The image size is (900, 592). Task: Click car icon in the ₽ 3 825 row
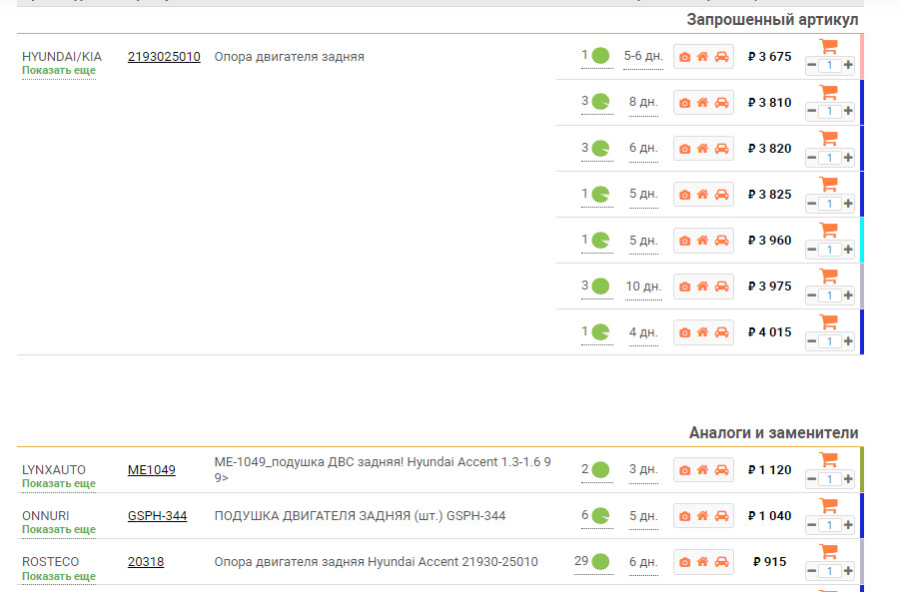coord(721,195)
